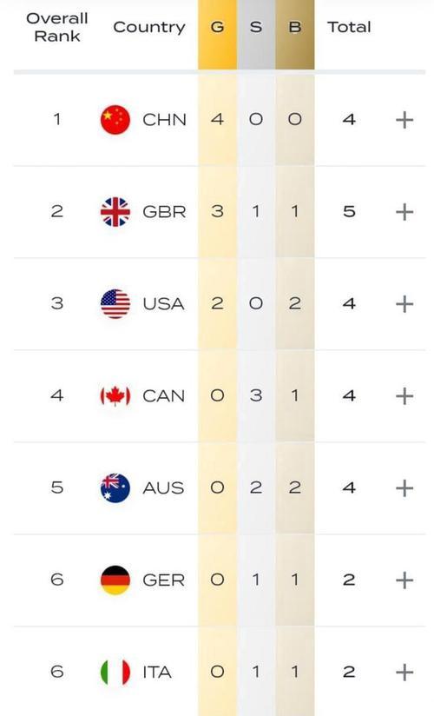Click the Overall Rank column header
The height and width of the screenshot is (716, 434).
[x=57, y=27]
